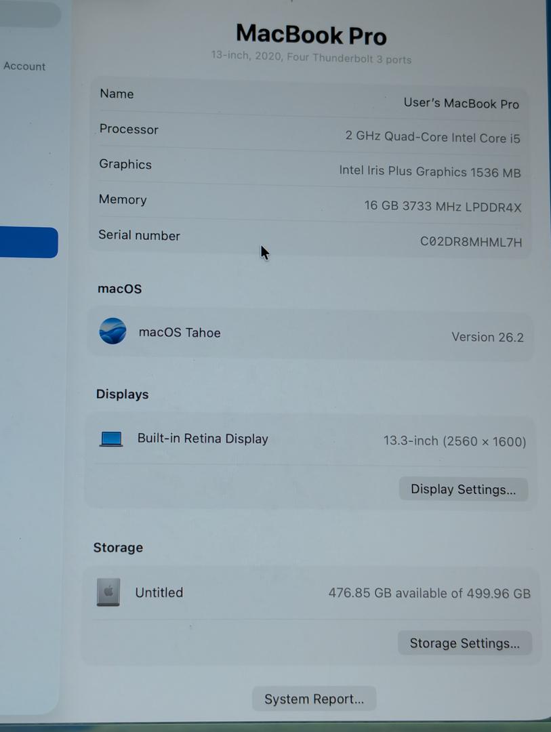Click the subtitle 13-inch, 2020, Four Thunderbolt 3 ports
Viewport: 551px width, 732px height.
[x=311, y=58]
